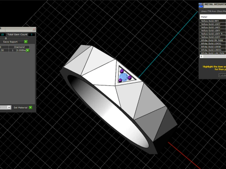
Task: Click the Calculate button in Metal Weights
Action: (222, 75)
